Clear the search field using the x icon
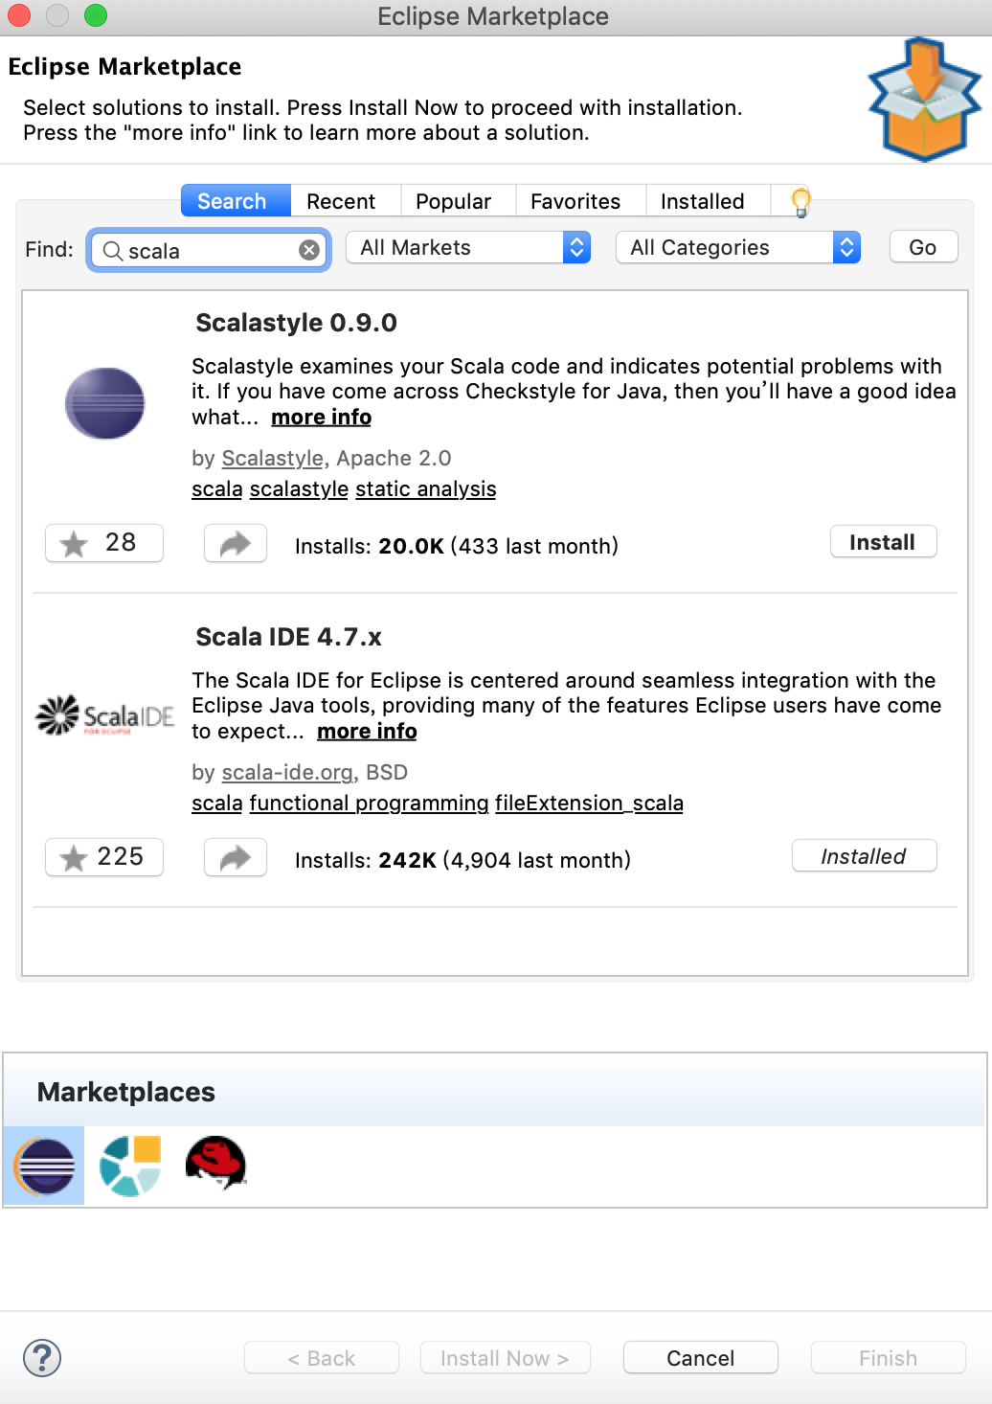 tap(308, 249)
